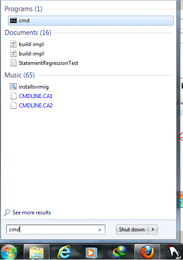Open the Music (65) category header

coord(20,75)
